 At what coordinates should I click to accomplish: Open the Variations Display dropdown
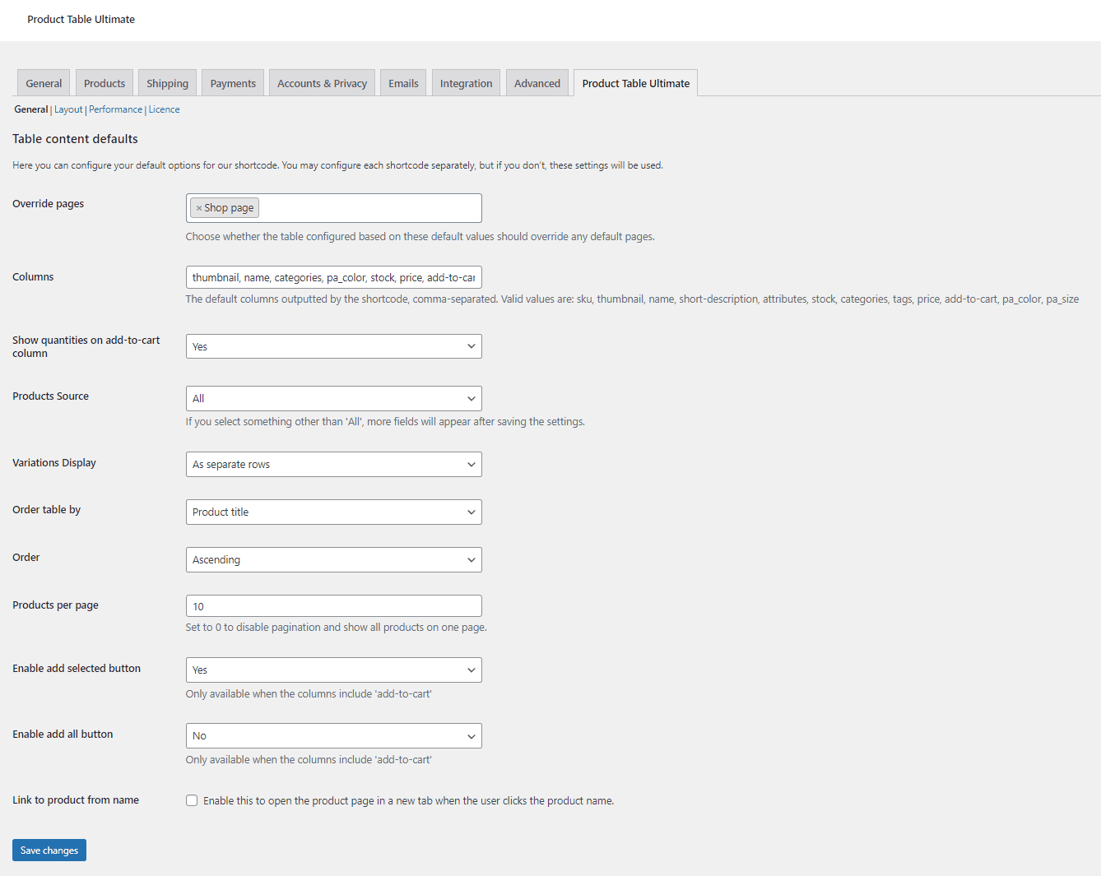[334, 464]
